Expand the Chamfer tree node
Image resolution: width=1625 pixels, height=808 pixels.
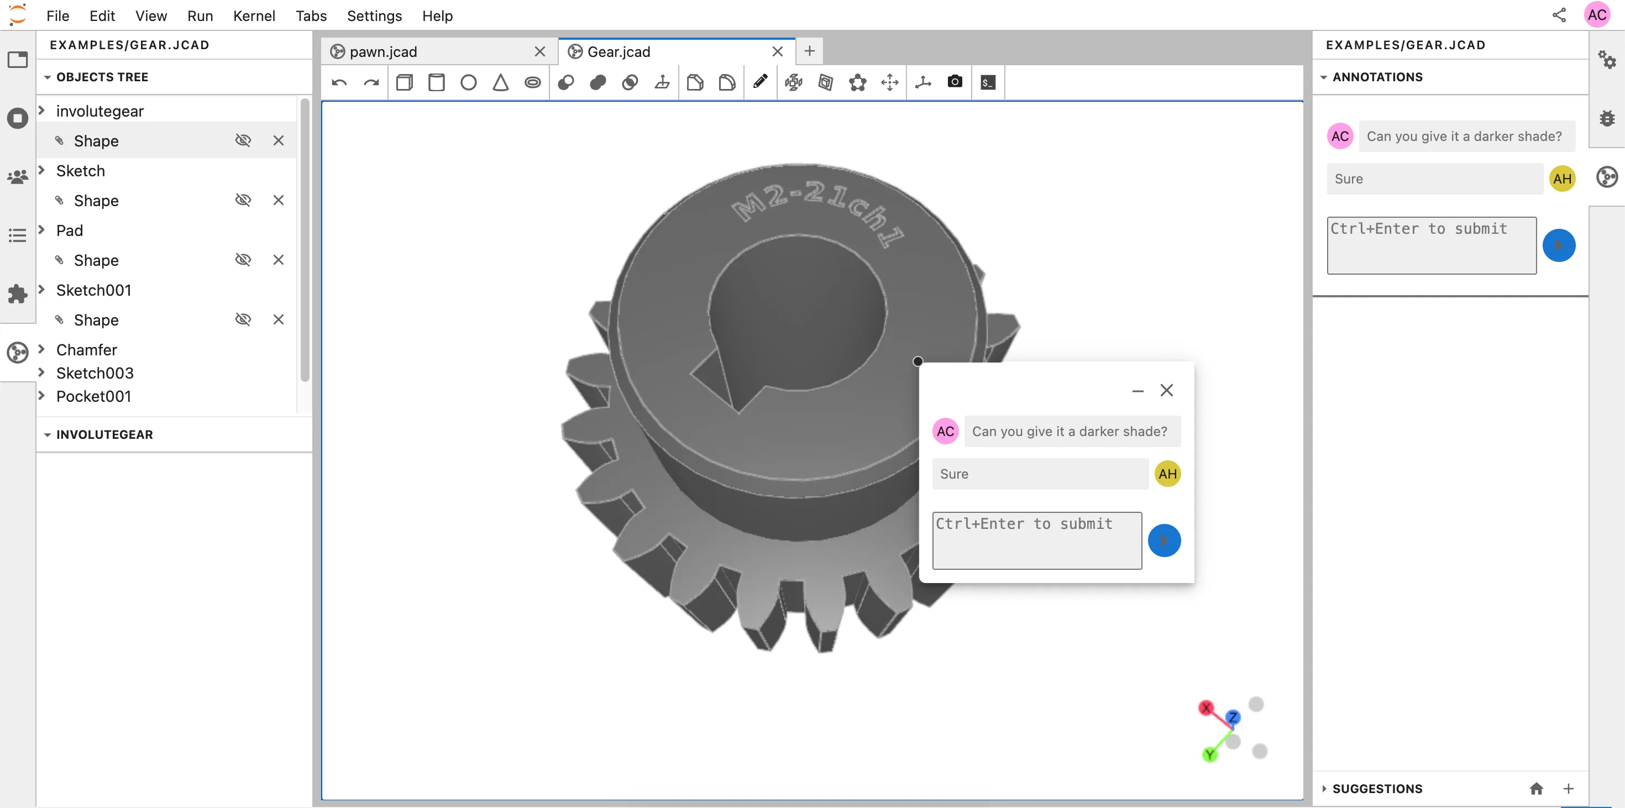click(41, 349)
